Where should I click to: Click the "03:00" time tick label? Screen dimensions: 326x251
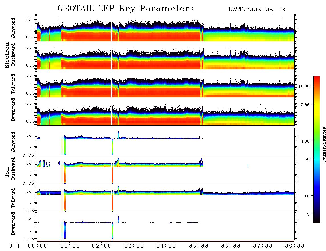(x=134, y=246)
